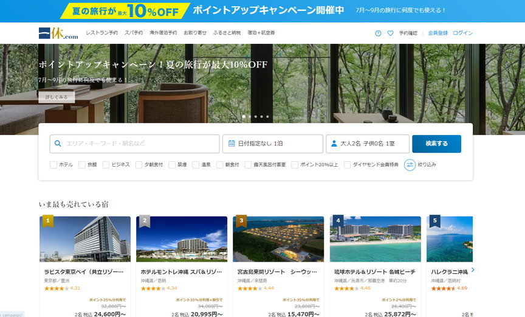The image size is (525, 317).
Task: Click ラビスタ東京ベイ hotel title
Action: pos(84,272)
